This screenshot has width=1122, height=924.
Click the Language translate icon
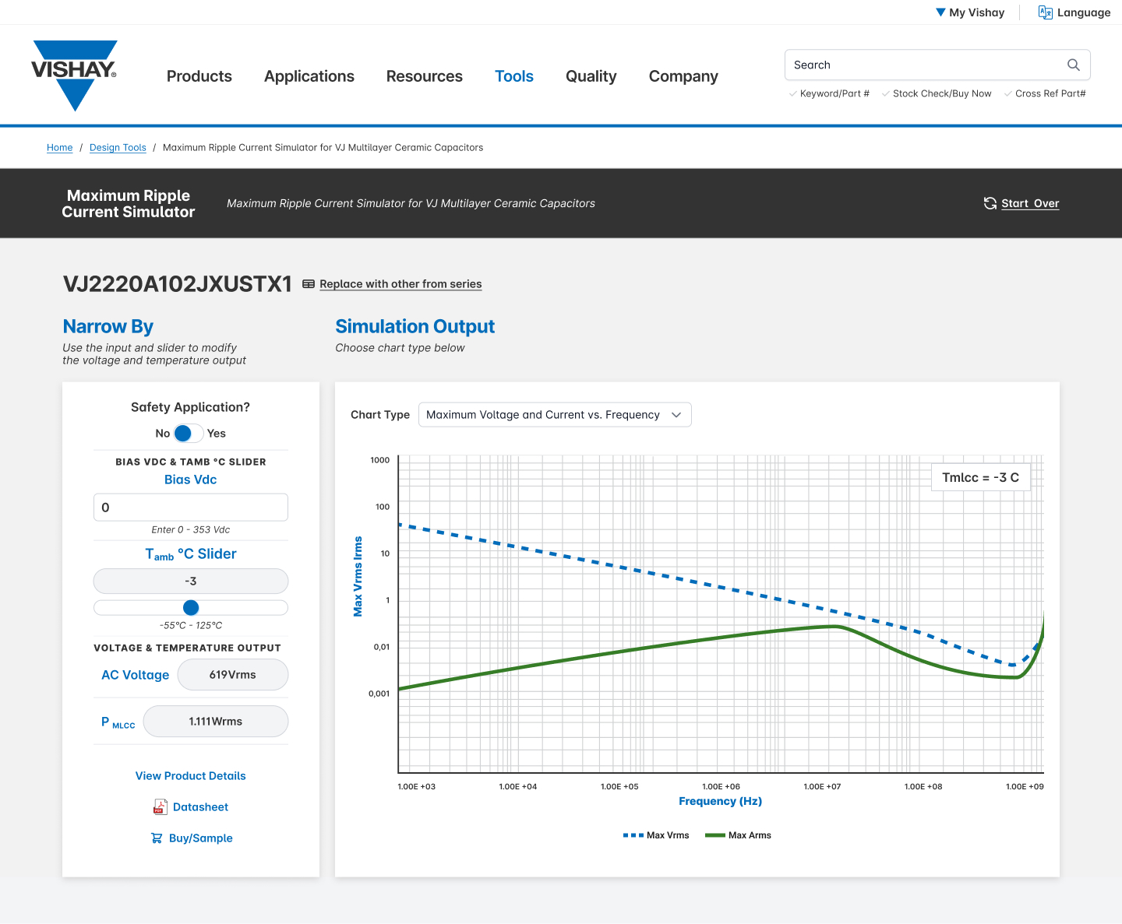click(x=1046, y=12)
